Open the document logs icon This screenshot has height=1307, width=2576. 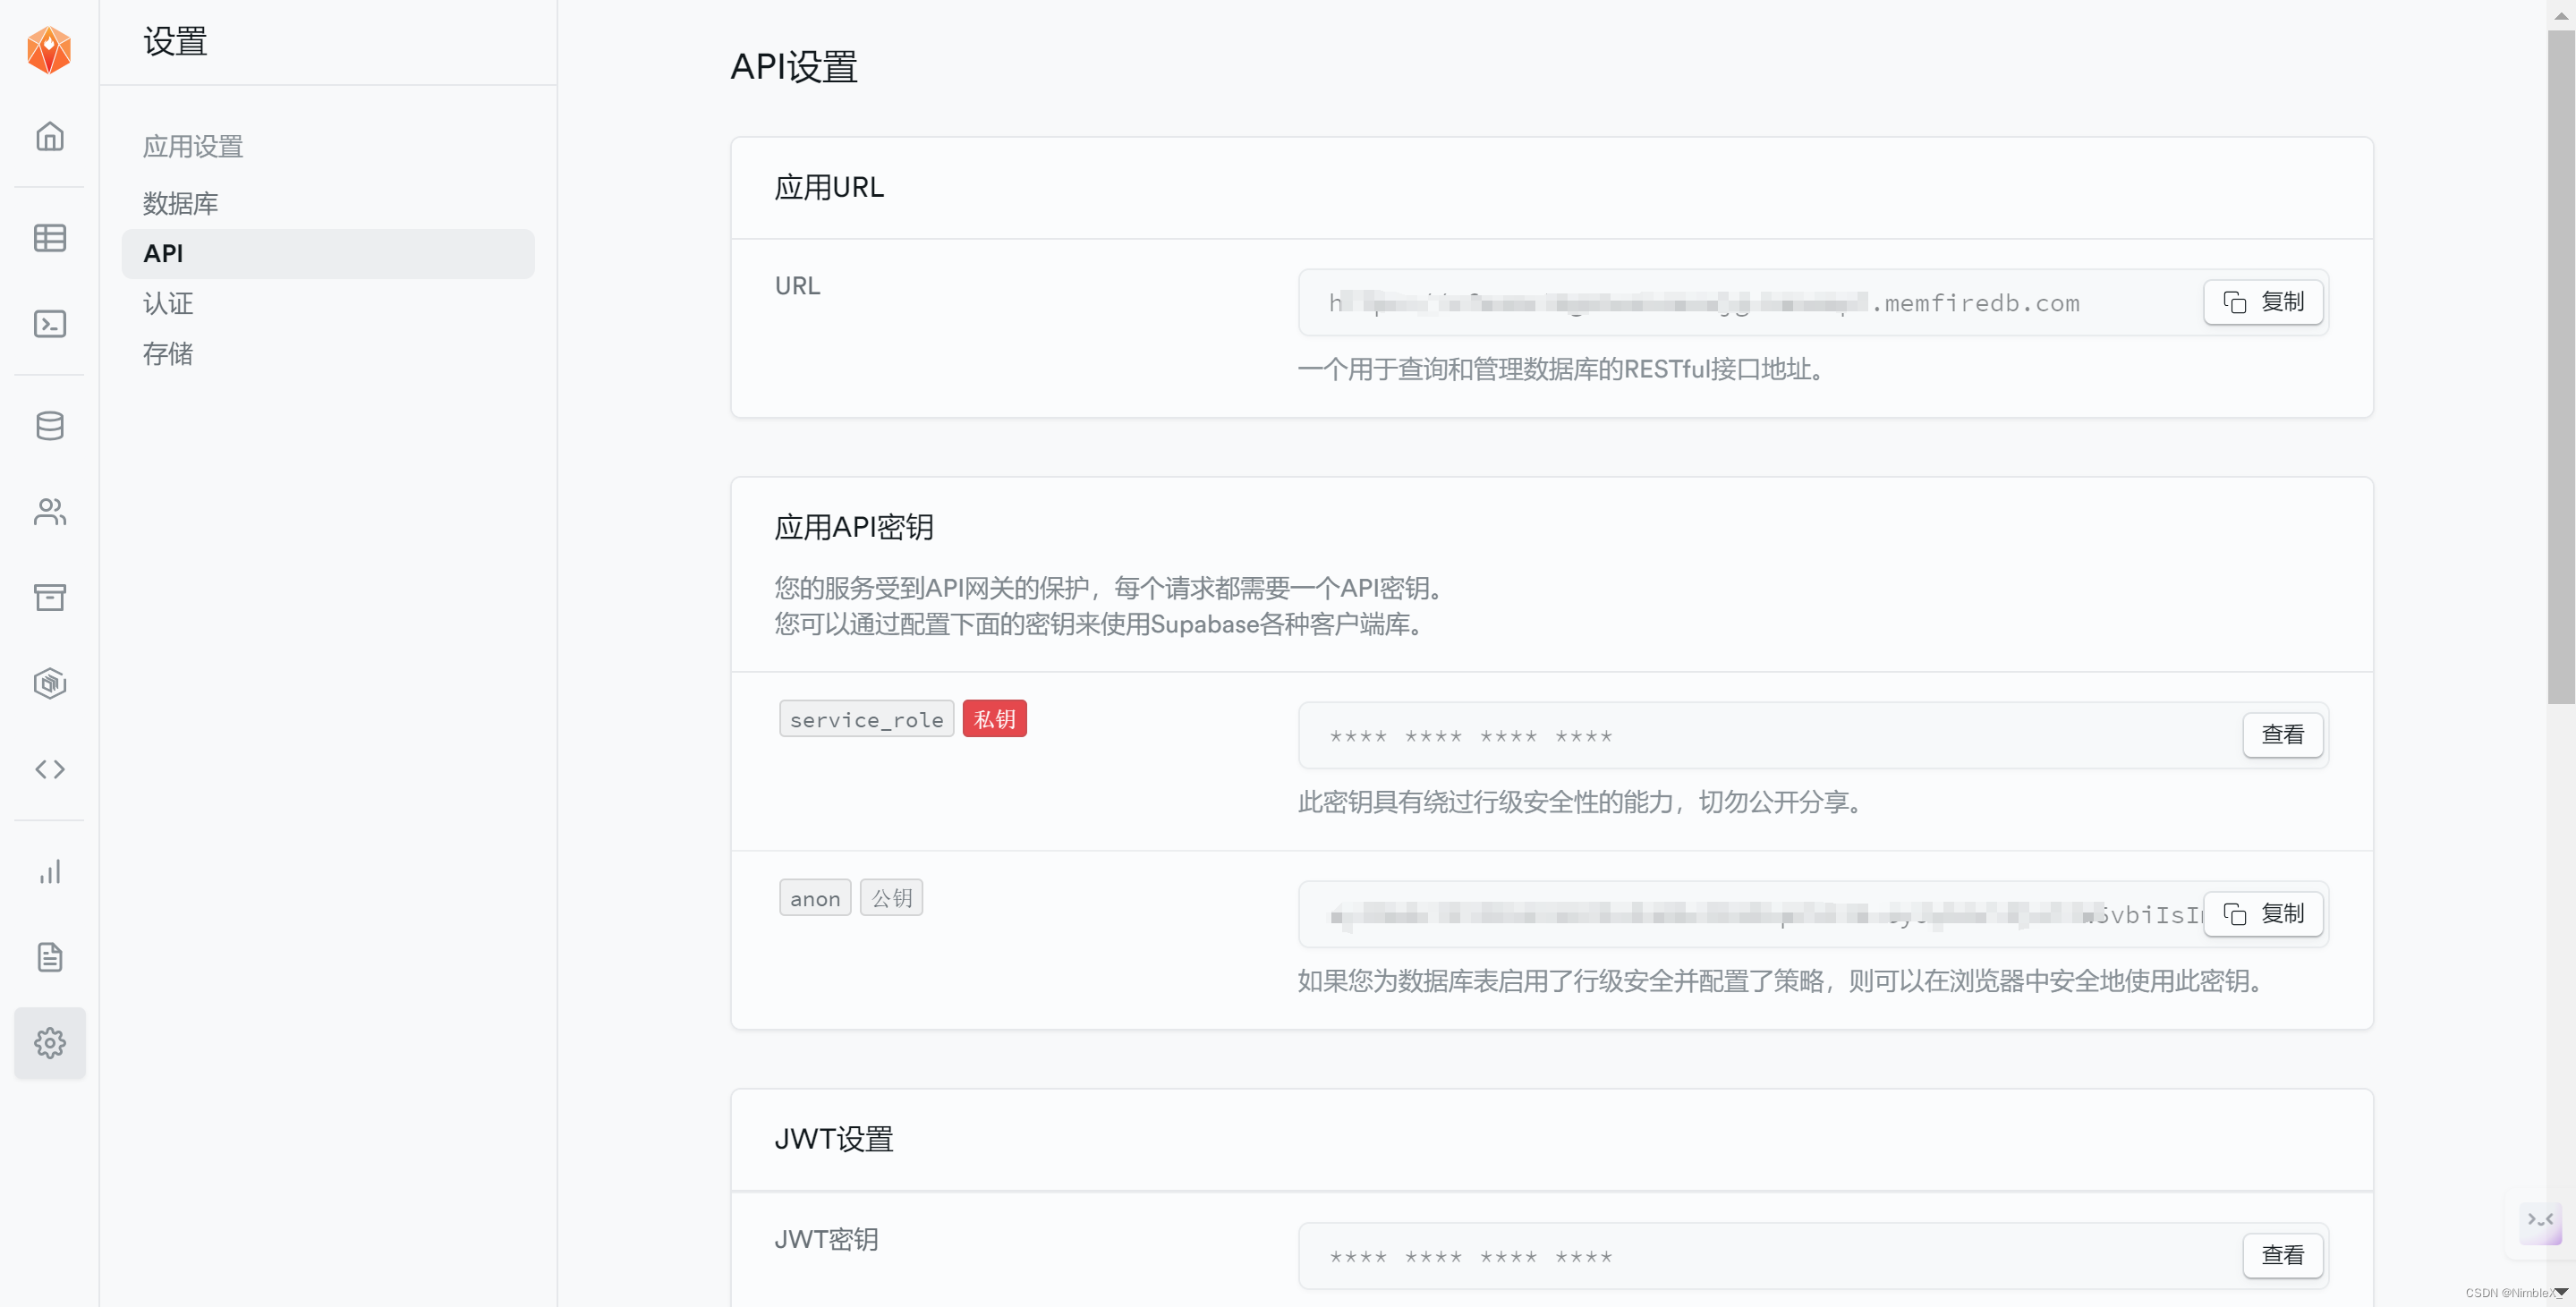point(49,957)
